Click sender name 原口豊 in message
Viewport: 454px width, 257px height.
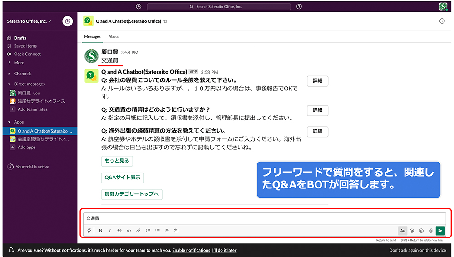[x=109, y=52]
